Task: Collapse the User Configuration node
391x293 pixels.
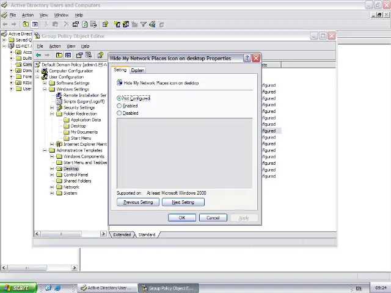Action: pos(37,77)
